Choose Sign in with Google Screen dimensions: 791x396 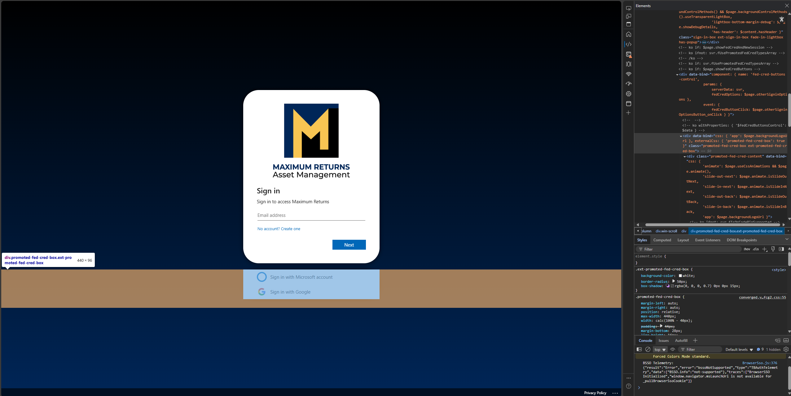(311, 292)
